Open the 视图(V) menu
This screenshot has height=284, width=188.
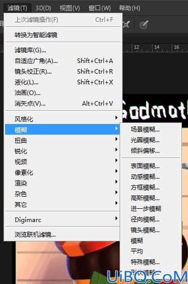(x=70, y=8)
